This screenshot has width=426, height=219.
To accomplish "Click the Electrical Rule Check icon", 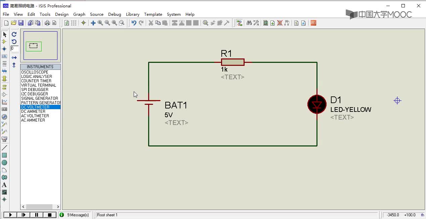I will tap(303, 23).
